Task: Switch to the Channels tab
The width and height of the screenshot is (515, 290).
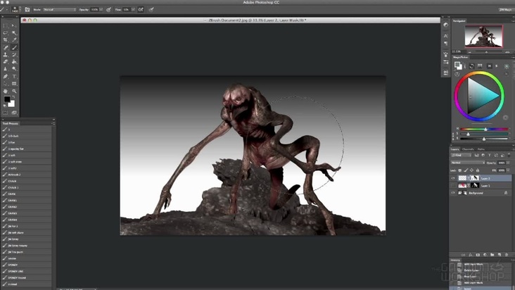Action: click(x=468, y=149)
